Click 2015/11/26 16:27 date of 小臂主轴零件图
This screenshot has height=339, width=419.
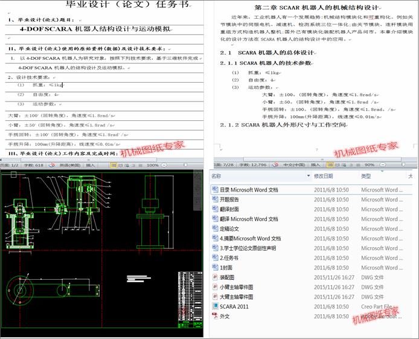[334, 287]
